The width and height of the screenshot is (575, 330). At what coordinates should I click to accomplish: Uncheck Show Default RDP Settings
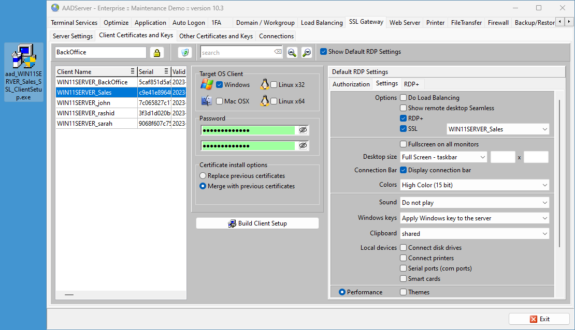[x=324, y=52]
